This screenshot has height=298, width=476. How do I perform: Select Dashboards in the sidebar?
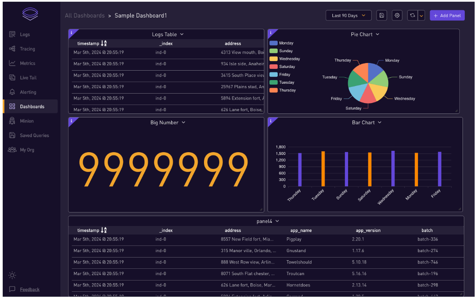point(30,106)
